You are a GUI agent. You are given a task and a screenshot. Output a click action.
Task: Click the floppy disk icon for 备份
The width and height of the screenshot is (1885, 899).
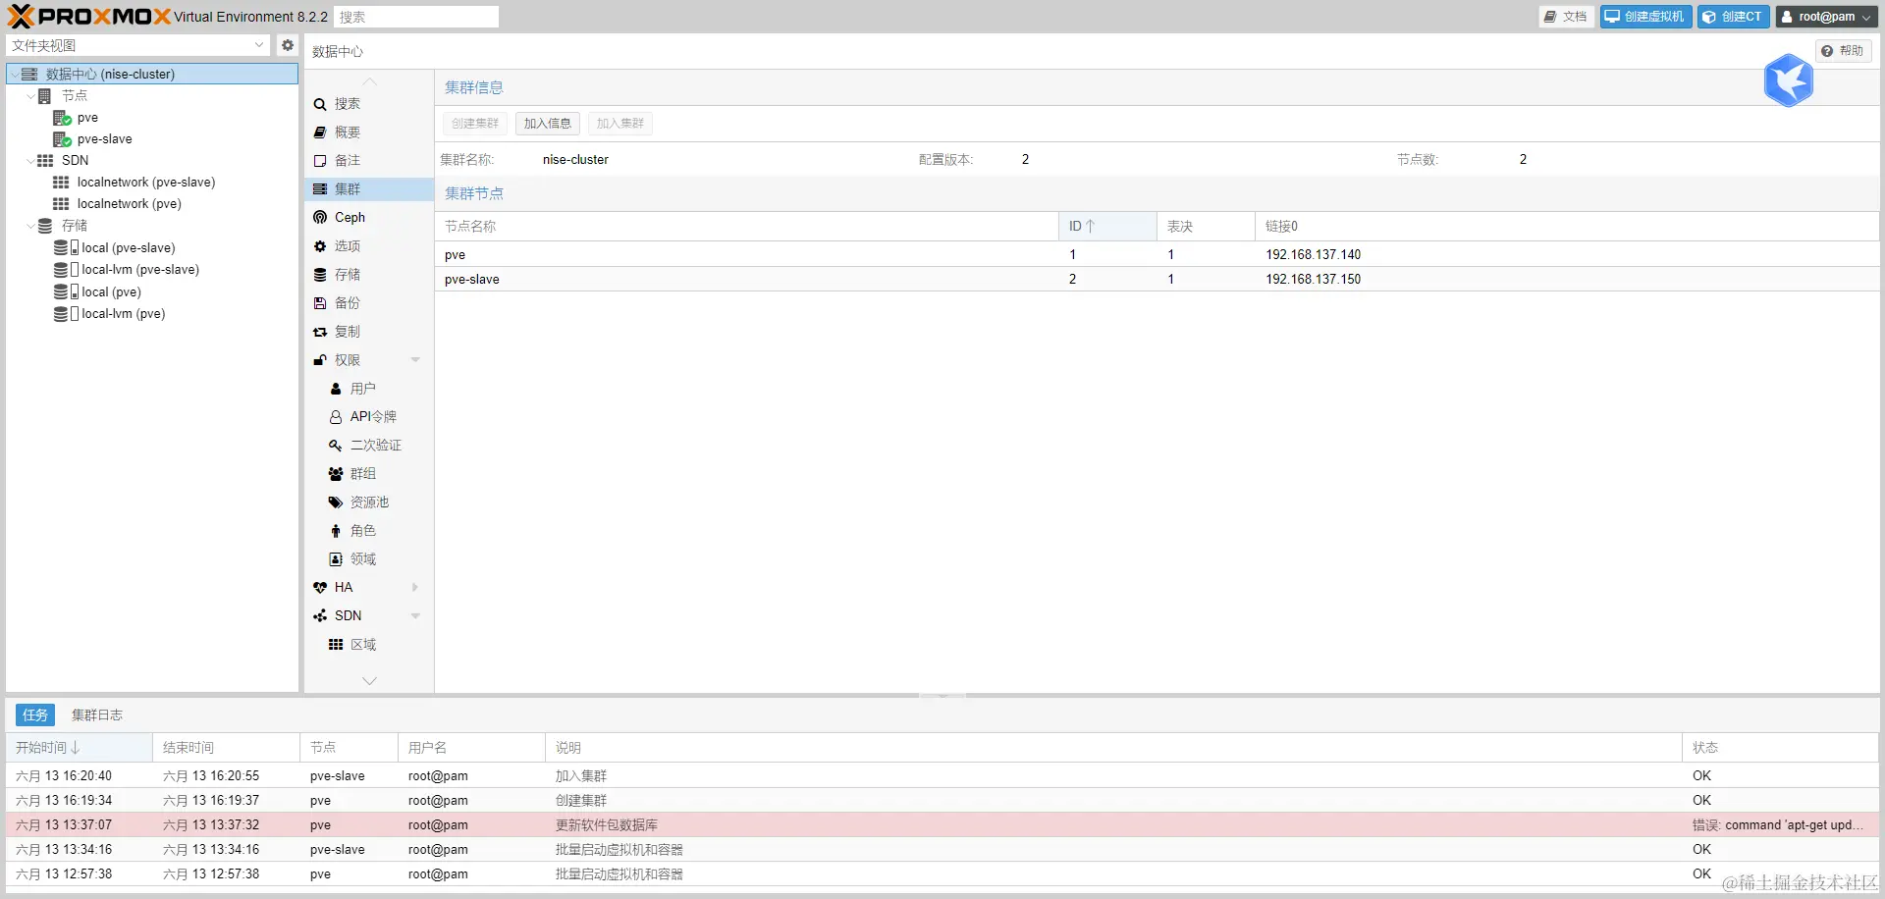coord(320,303)
